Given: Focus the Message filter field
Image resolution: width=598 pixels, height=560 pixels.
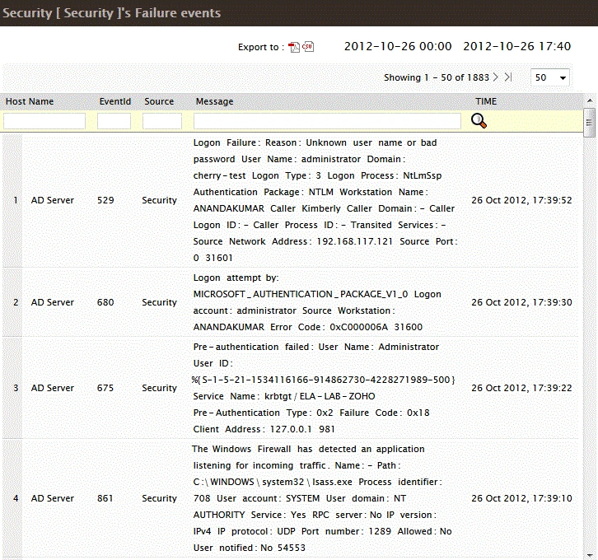Looking at the screenshot, I should (x=327, y=121).
